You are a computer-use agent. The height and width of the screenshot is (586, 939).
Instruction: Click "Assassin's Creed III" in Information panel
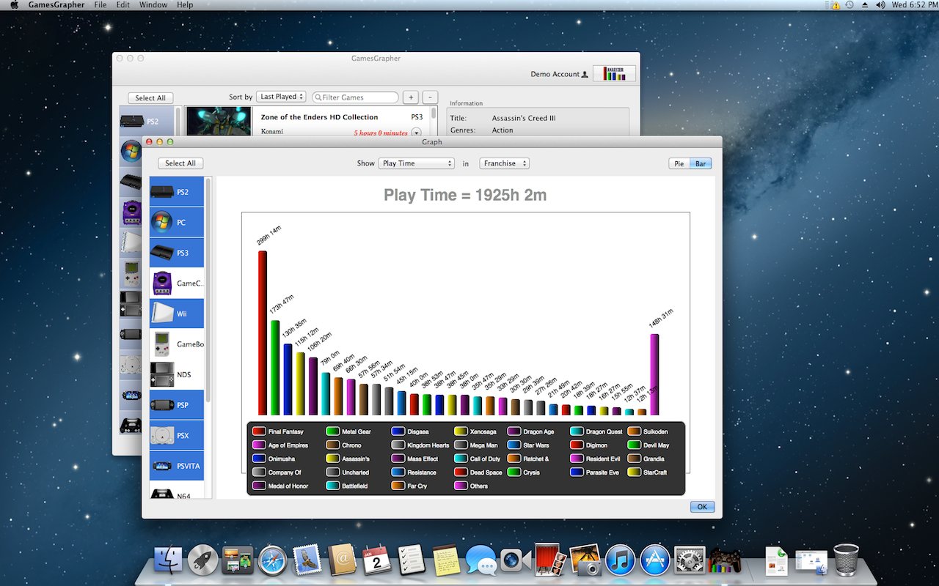click(x=523, y=118)
